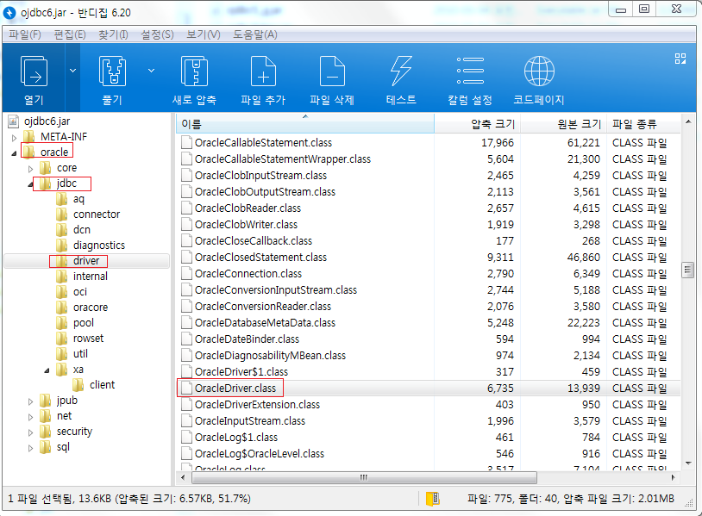Click the 파일 삭제 (Delete File) icon
702x516 pixels.
(x=332, y=71)
